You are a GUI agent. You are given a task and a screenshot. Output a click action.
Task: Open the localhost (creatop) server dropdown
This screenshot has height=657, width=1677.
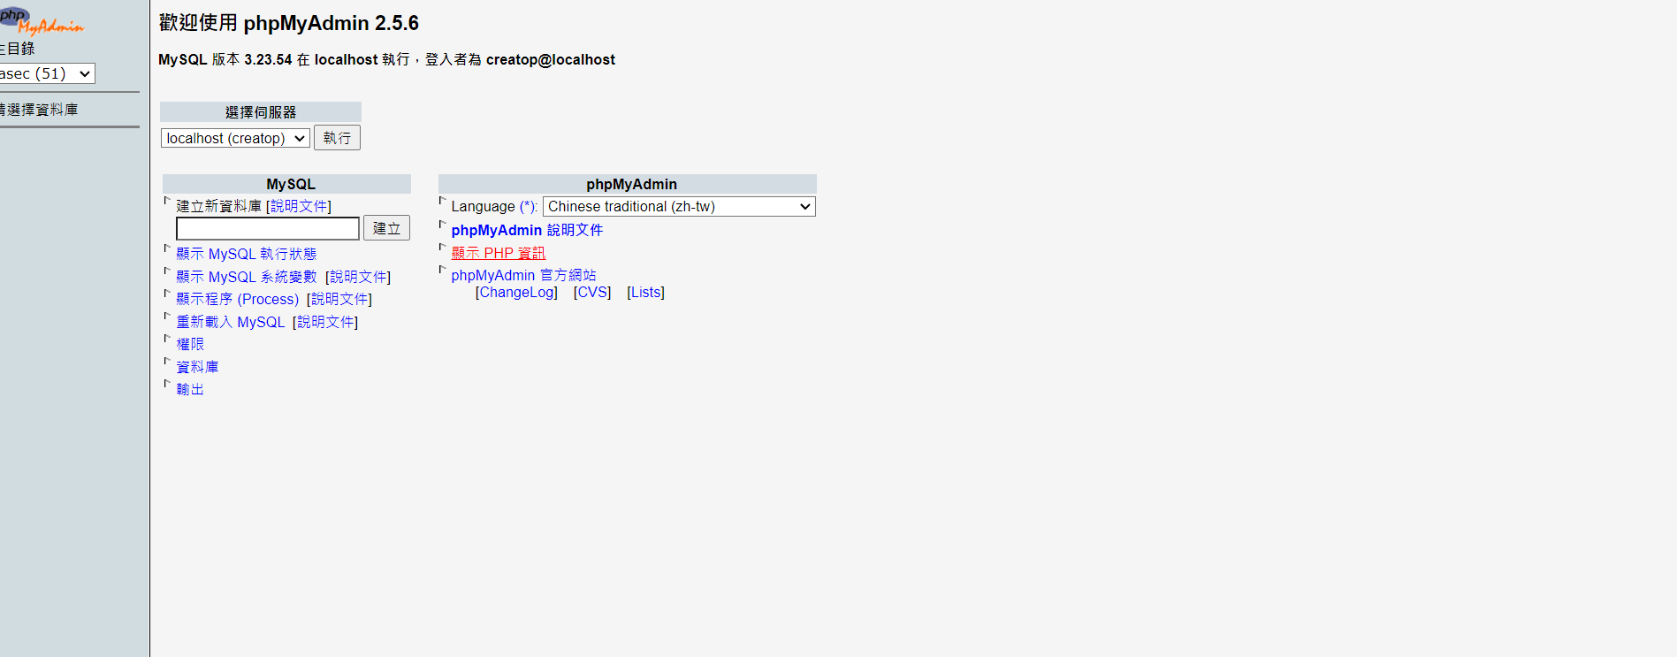[x=235, y=138]
